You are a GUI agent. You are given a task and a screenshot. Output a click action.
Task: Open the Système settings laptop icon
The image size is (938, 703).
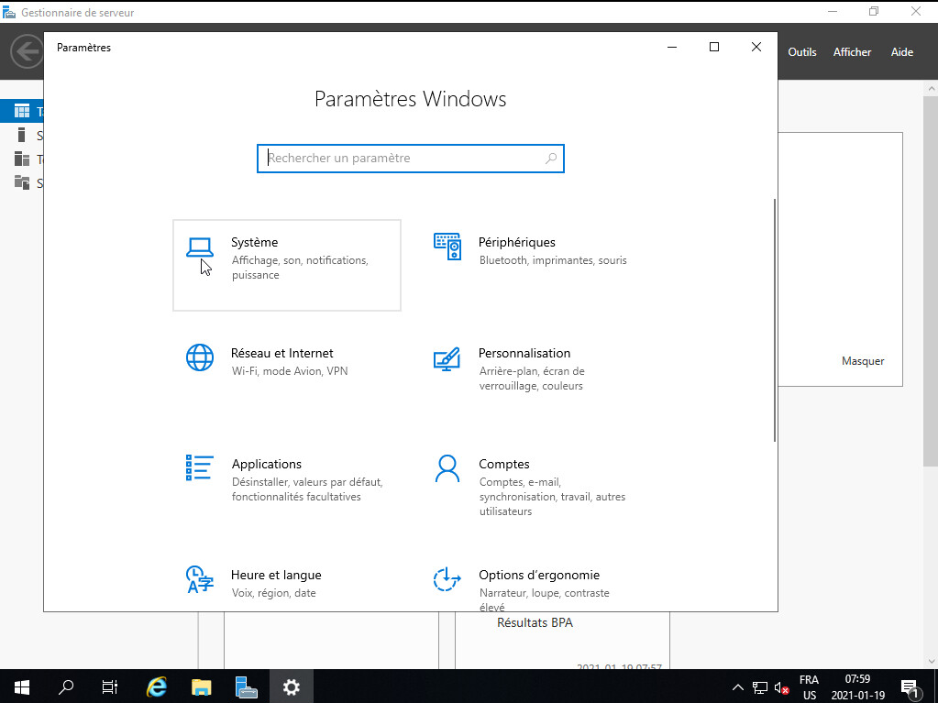point(200,247)
